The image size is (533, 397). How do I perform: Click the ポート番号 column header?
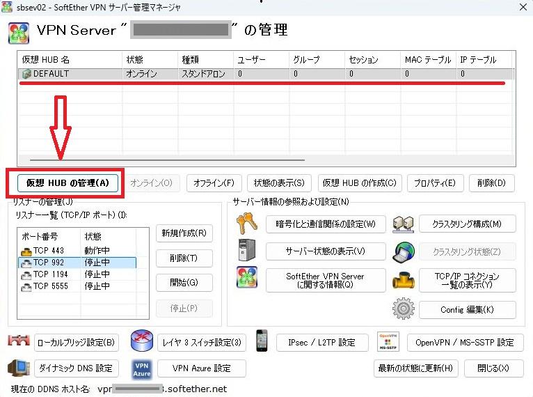49,236
